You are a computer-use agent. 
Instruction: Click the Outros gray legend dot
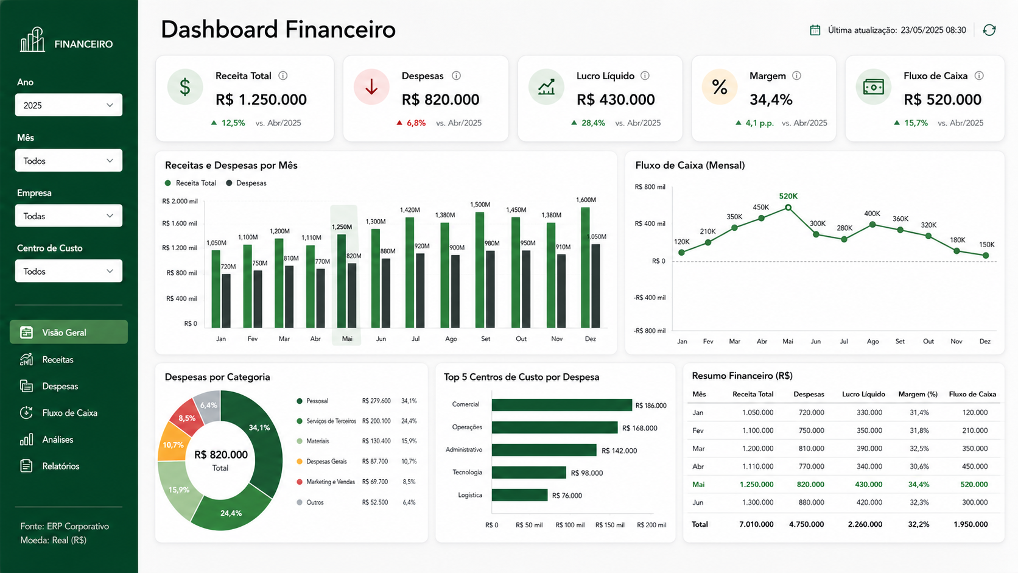pos(300,502)
